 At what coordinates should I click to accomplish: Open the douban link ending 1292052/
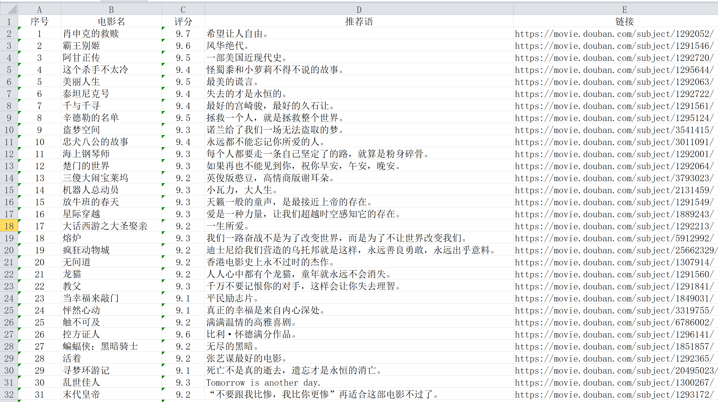click(614, 34)
